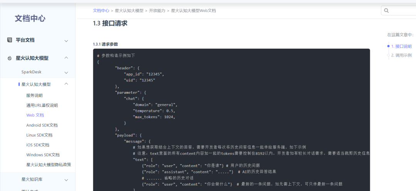
Task: Click 星火认知大模型Web文档 breadcrumb item
Action: (x=193, y=11)
